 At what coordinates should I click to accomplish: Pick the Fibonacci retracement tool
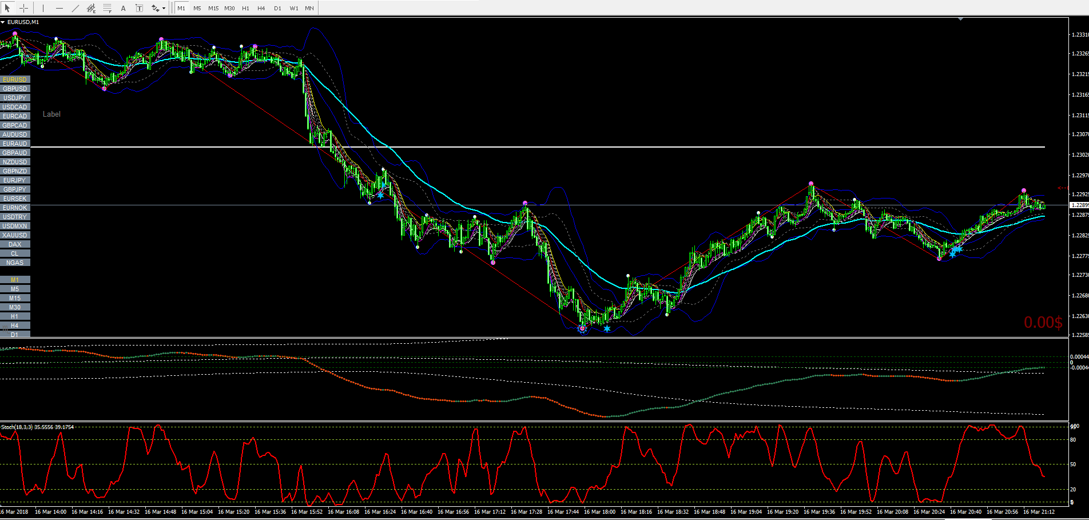tap(107, 8)
